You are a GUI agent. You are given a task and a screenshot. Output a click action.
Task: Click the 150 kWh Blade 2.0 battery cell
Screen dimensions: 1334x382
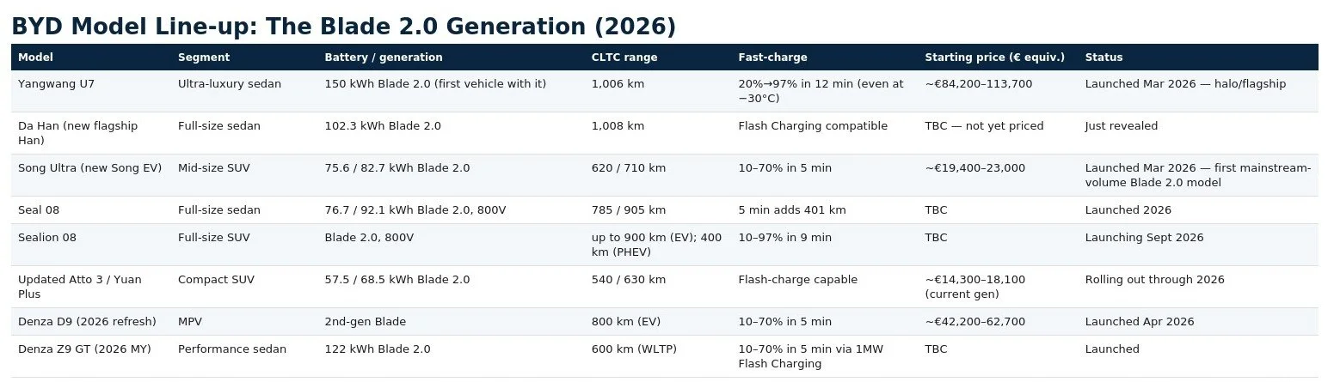pos(435,84)
